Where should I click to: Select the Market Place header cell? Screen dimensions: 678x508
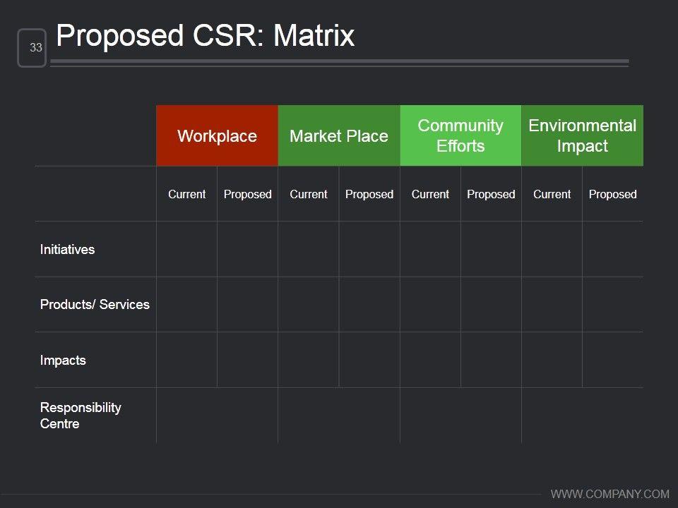[339, 136]
